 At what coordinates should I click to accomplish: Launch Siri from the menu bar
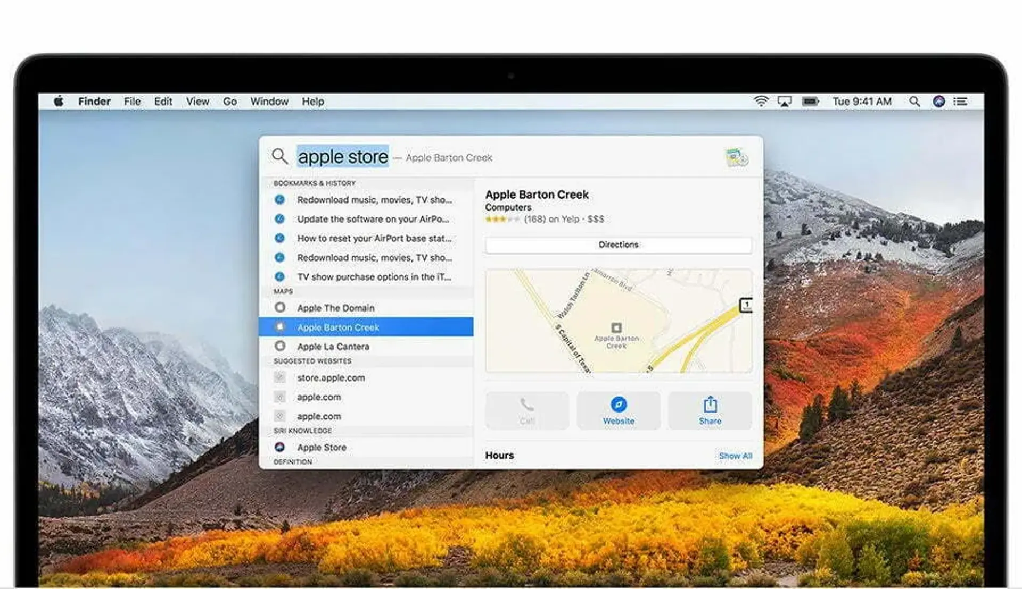(939, 101)
